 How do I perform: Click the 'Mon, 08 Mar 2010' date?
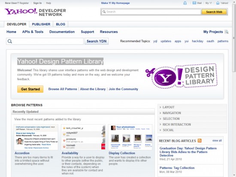point(171,172)
